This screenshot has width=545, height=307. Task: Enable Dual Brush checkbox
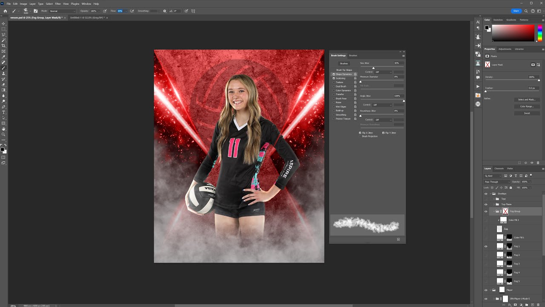(334, 87)
